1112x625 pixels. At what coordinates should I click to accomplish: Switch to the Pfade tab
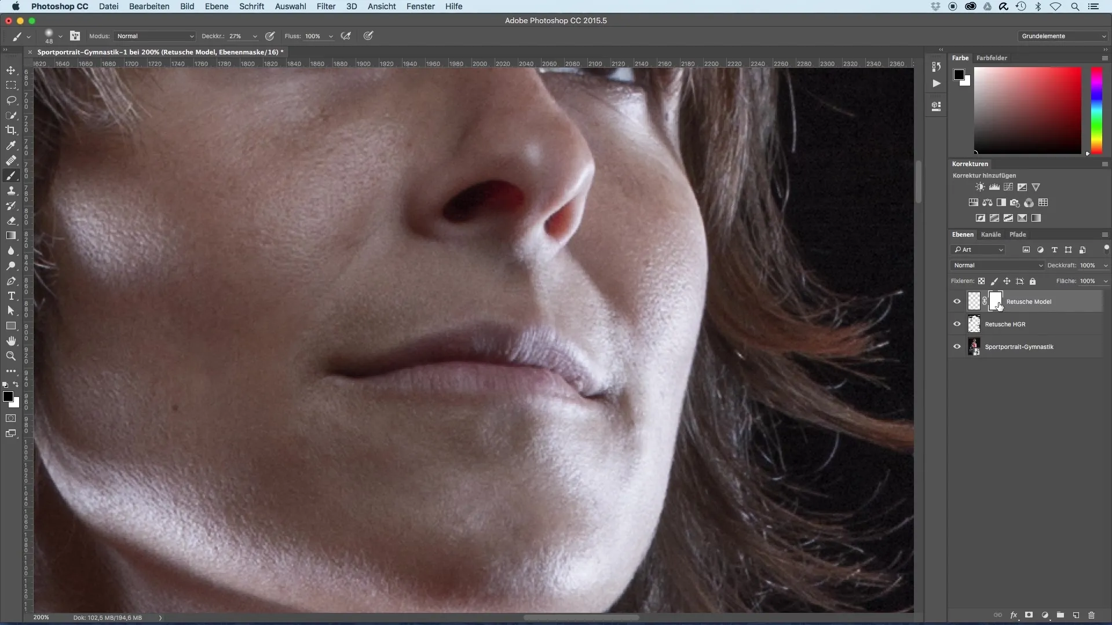coord(1018,234)
